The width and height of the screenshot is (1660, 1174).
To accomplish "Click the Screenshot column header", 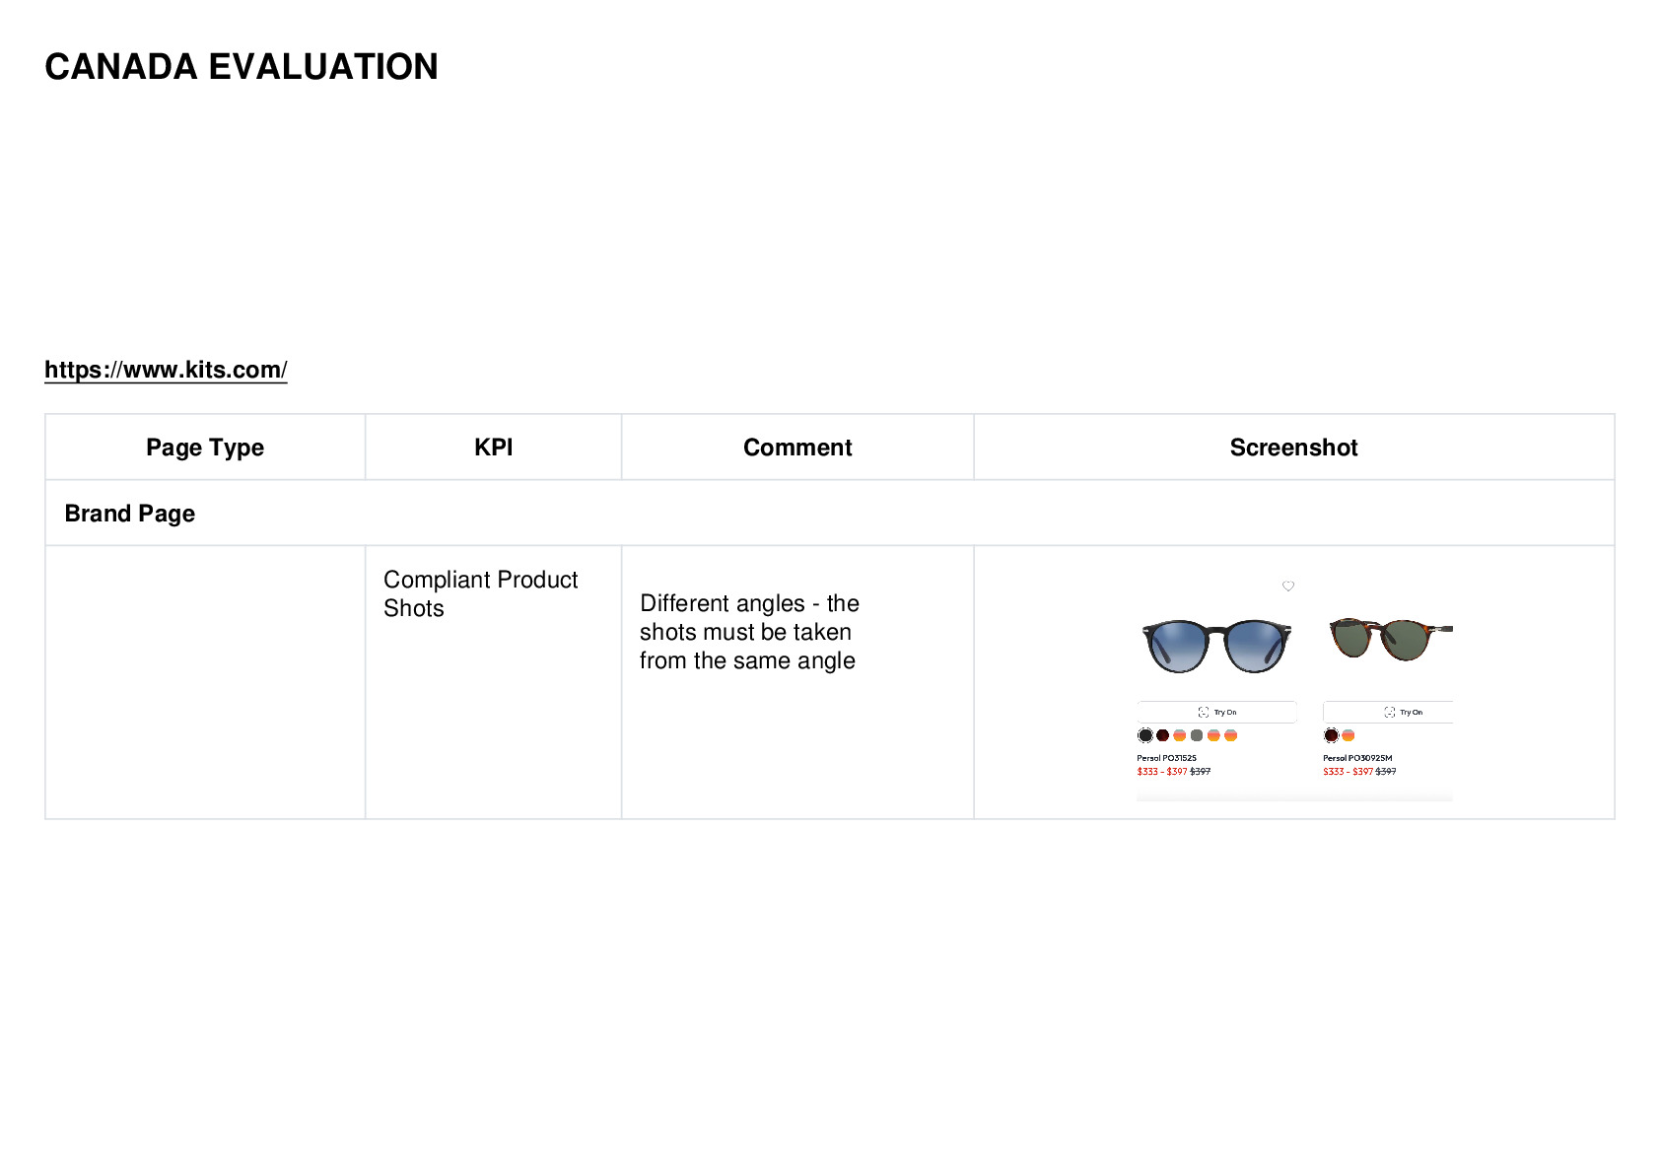I will pos(1293,448).
